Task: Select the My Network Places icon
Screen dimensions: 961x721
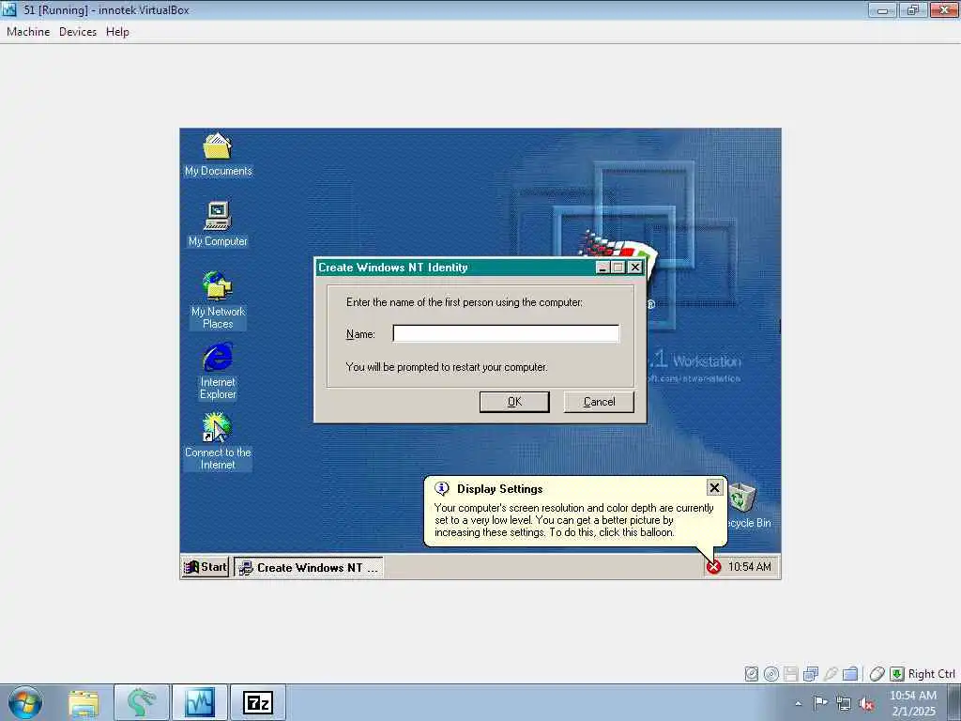Action: click(x=218, y=300)
